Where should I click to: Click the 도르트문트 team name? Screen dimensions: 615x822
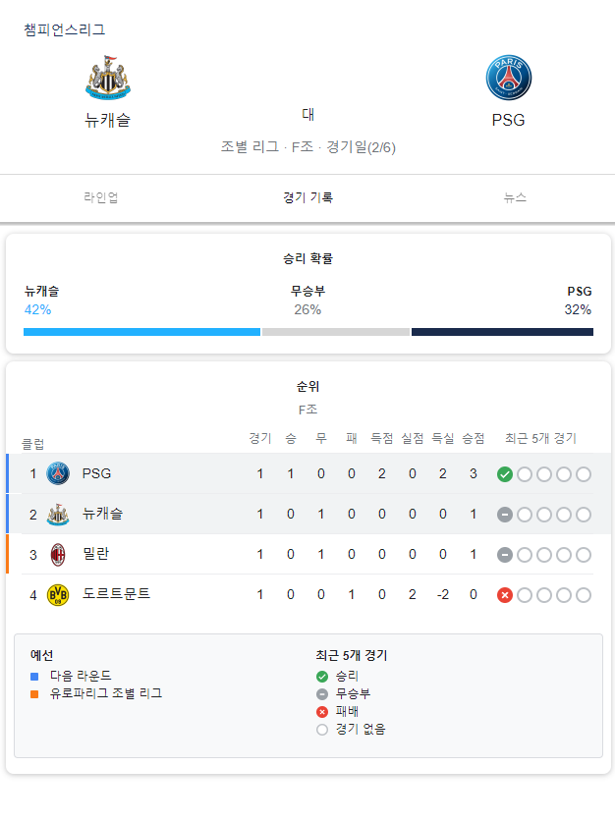click(116, 594)
